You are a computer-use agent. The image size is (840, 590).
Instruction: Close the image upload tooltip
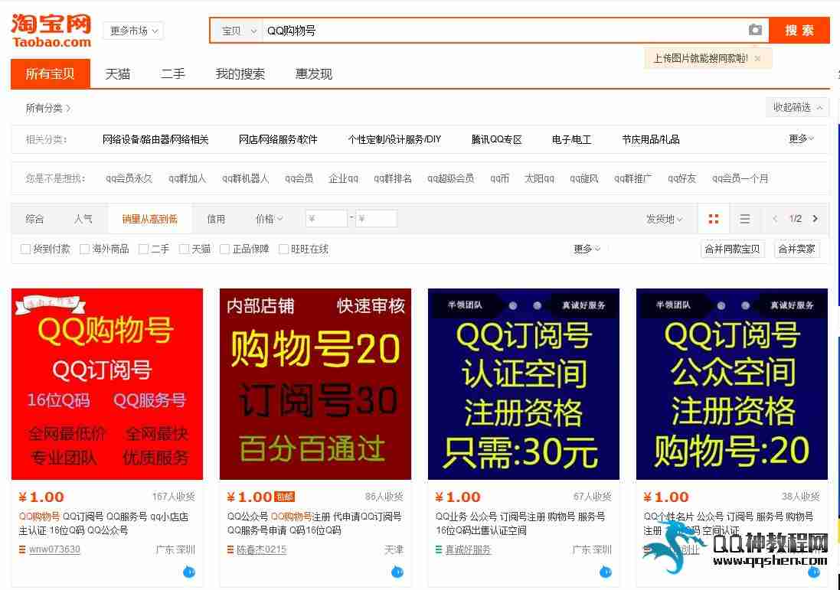click(757, 58)
